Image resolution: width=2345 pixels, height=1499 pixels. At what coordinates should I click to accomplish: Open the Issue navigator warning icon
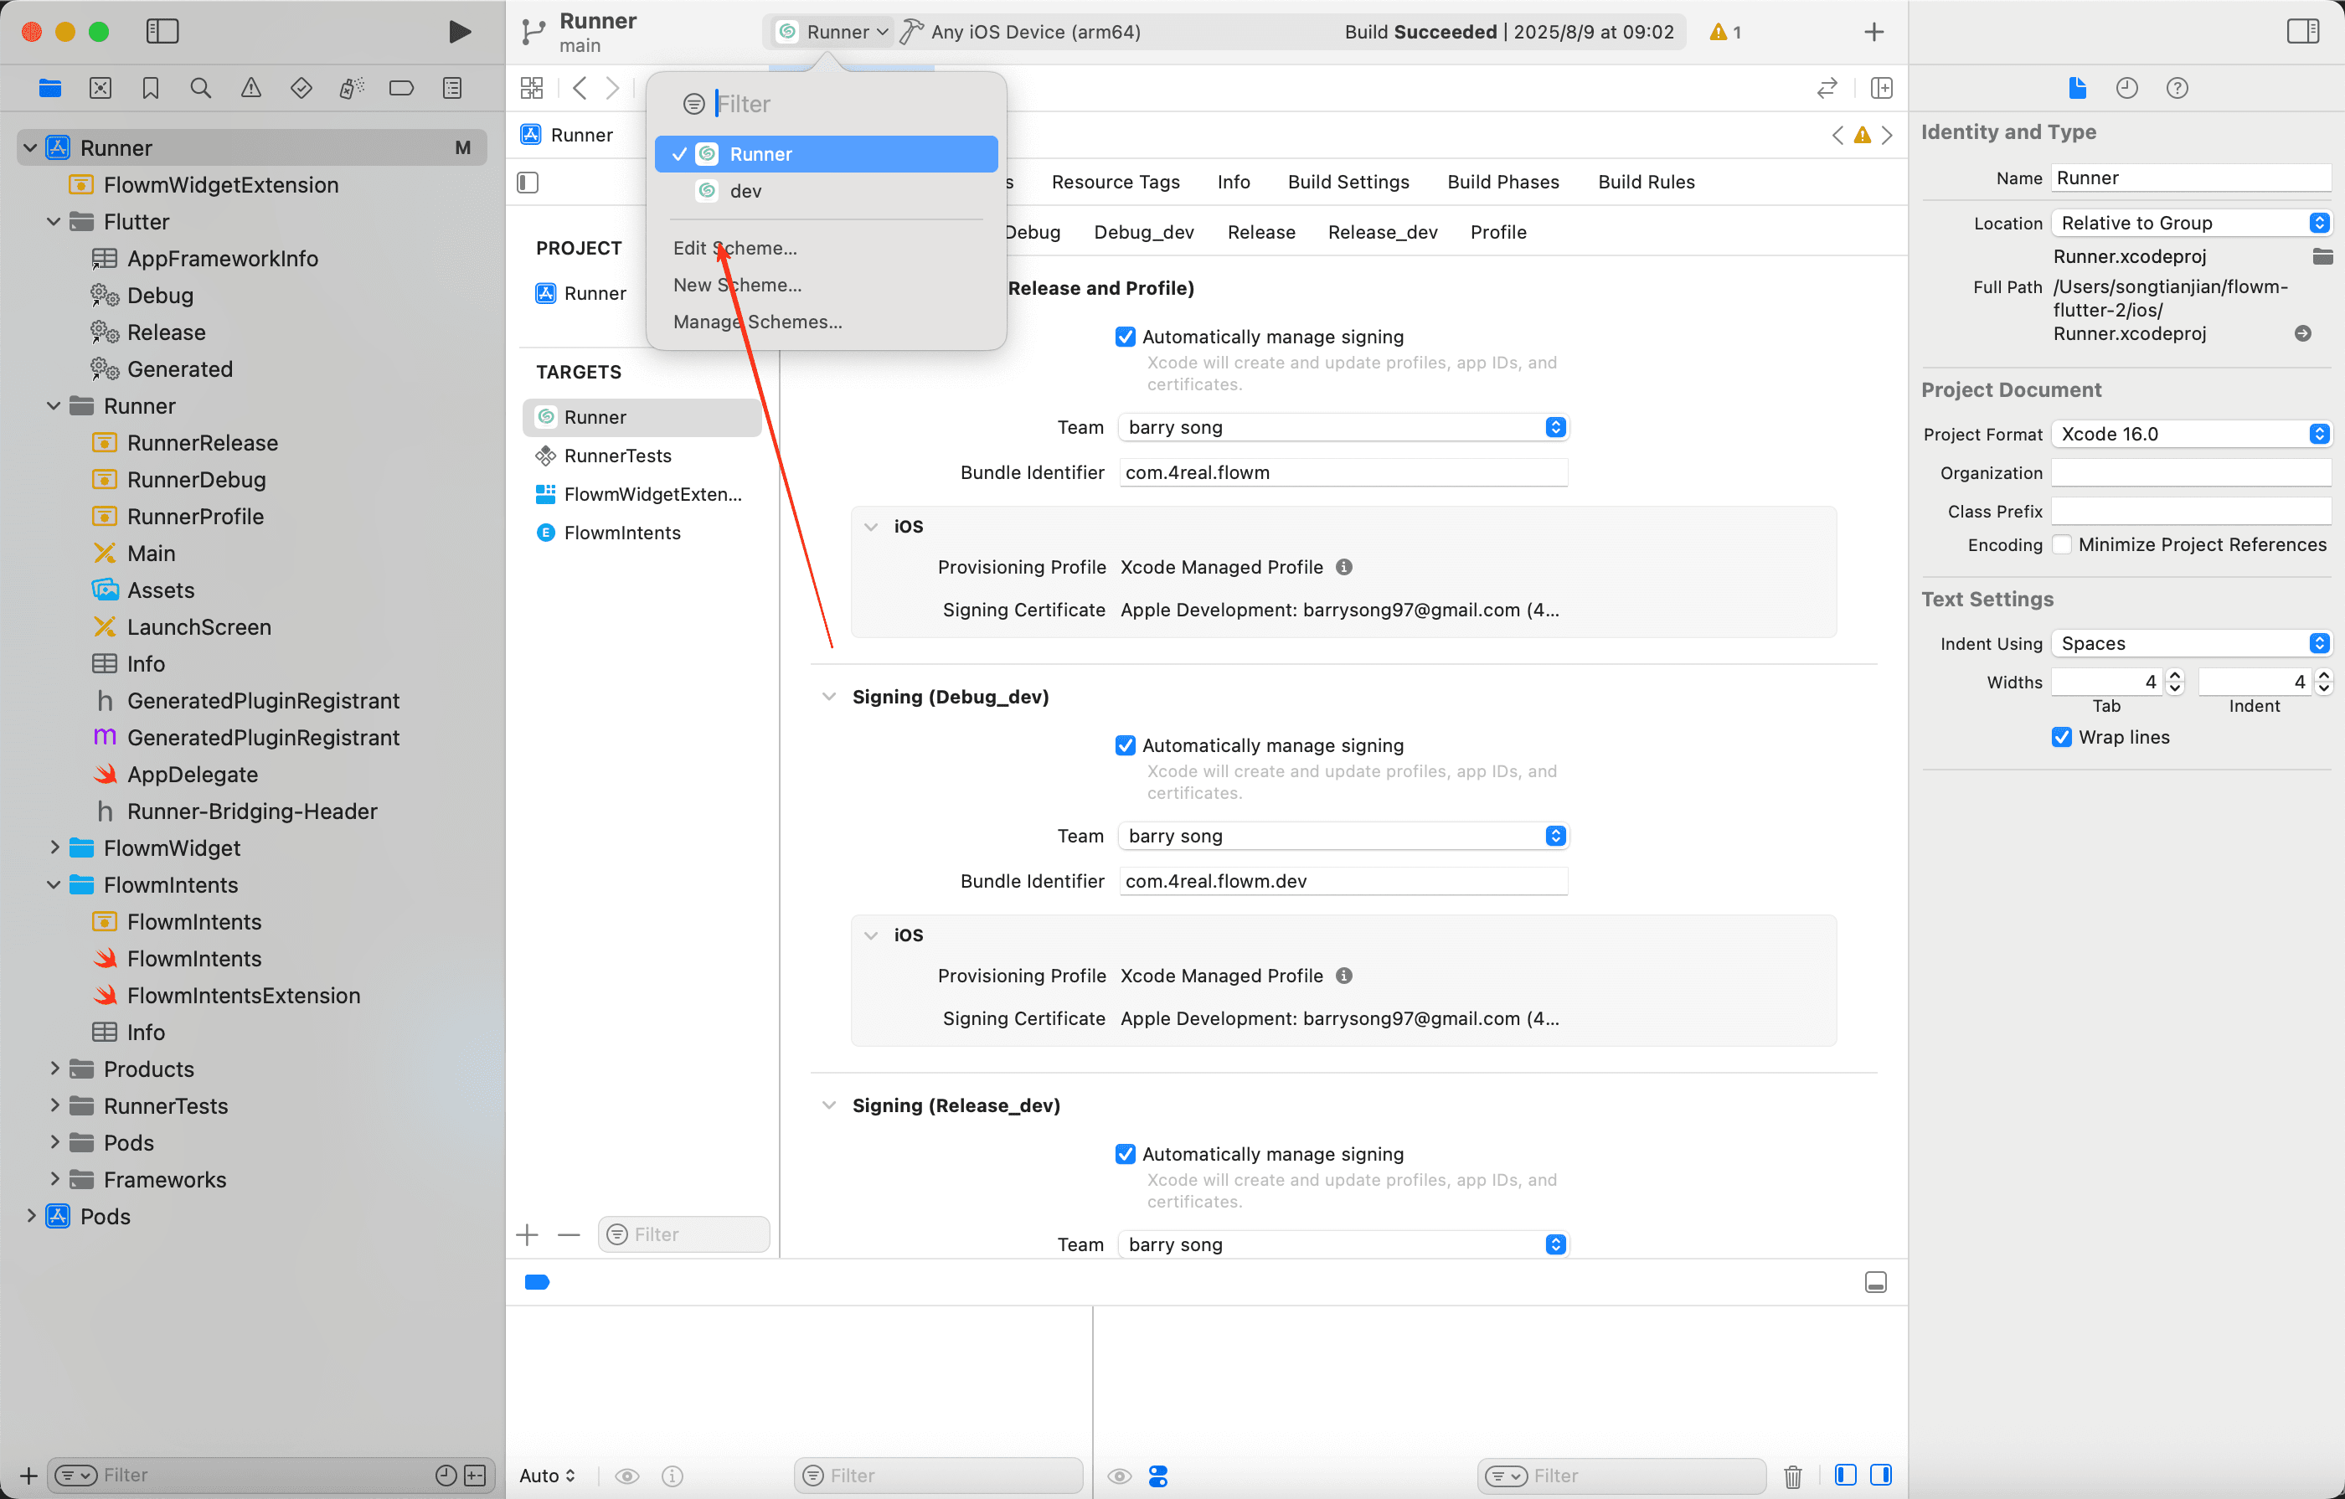click(251, 89)
